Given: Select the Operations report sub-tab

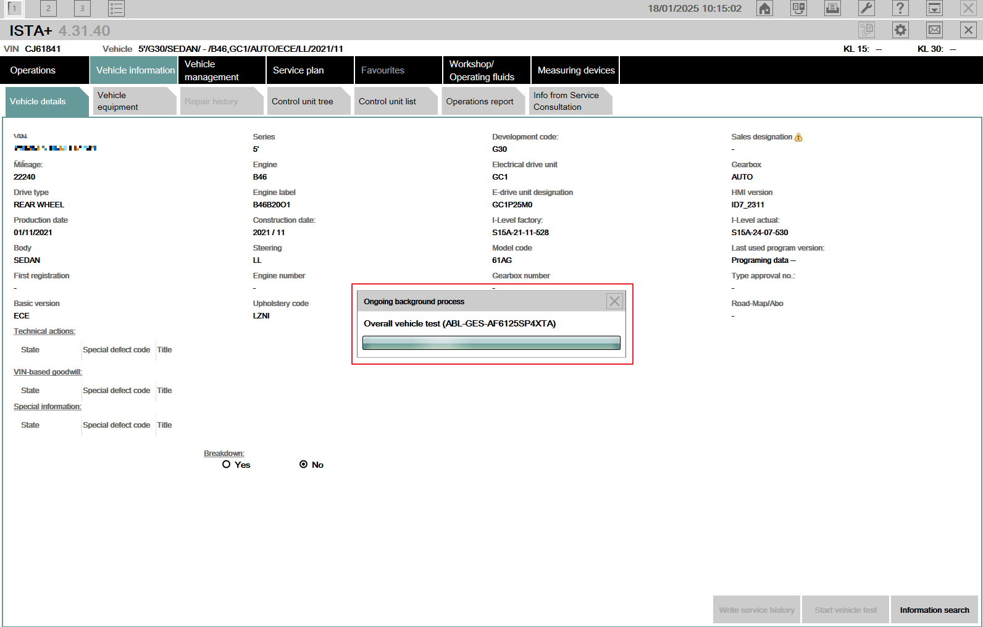Looking at the screenshot, I should tap(483, 101).
